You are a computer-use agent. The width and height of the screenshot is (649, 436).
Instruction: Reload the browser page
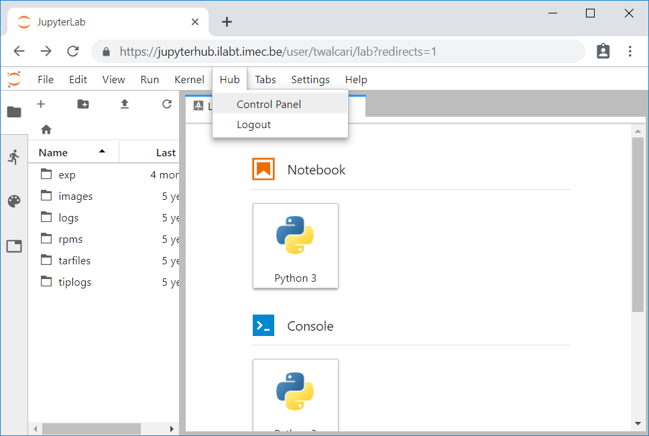tap(73, 52)
